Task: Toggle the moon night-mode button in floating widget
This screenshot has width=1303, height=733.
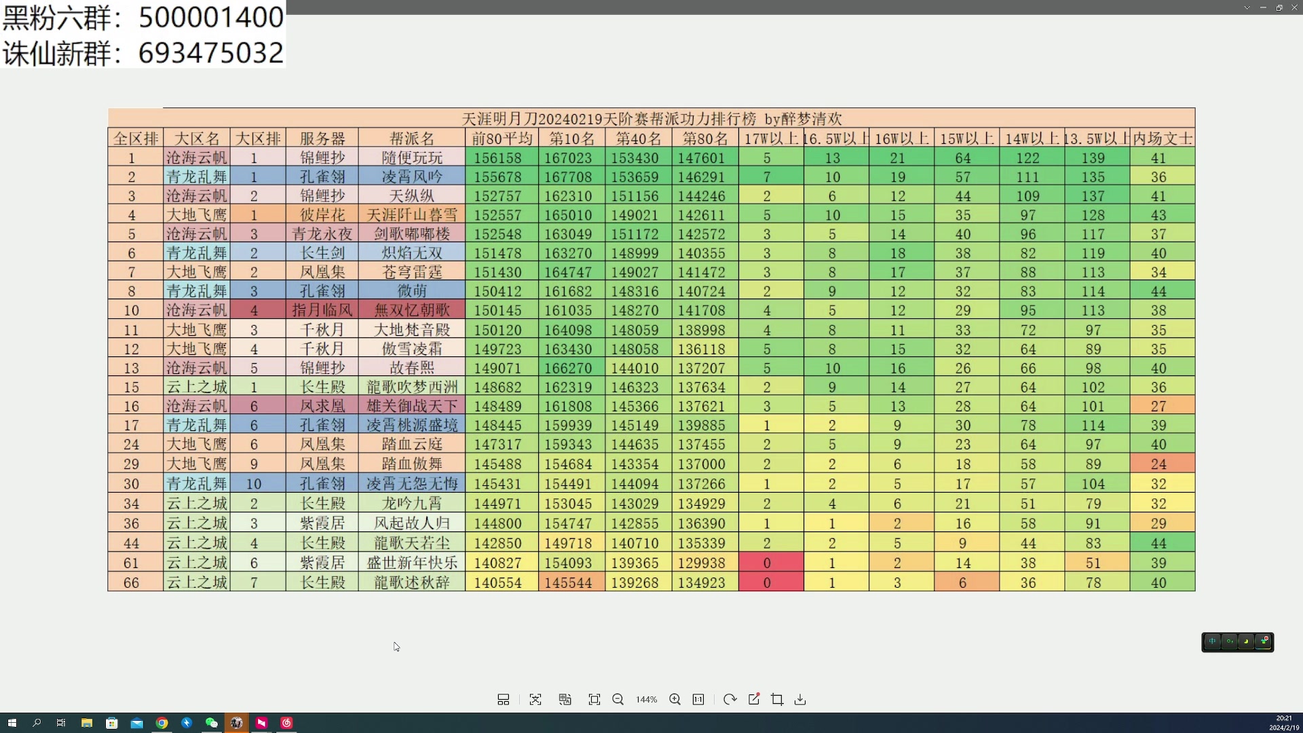Action: (x=1246, y=641)
